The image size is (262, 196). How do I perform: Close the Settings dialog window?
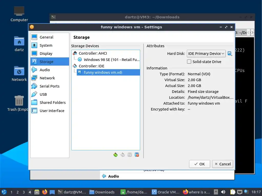tap(231, 27)
